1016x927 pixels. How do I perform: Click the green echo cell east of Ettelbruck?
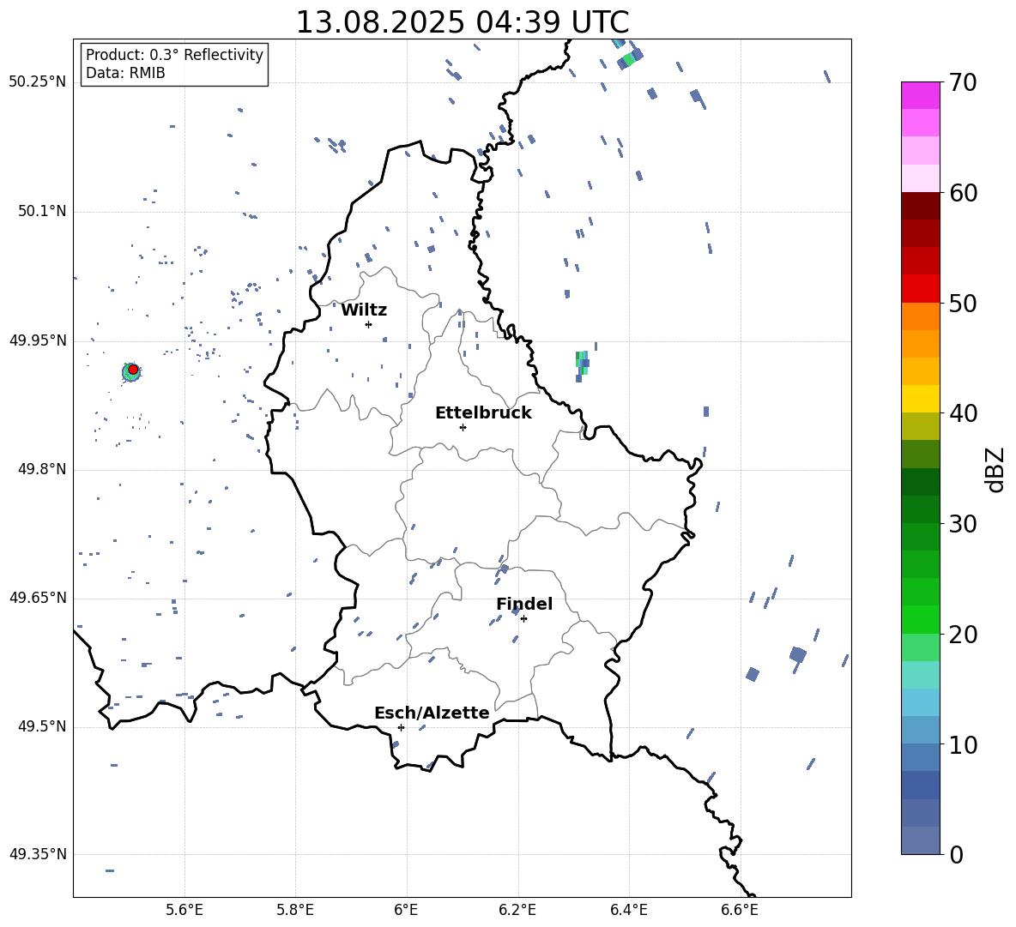pos(582,364)
